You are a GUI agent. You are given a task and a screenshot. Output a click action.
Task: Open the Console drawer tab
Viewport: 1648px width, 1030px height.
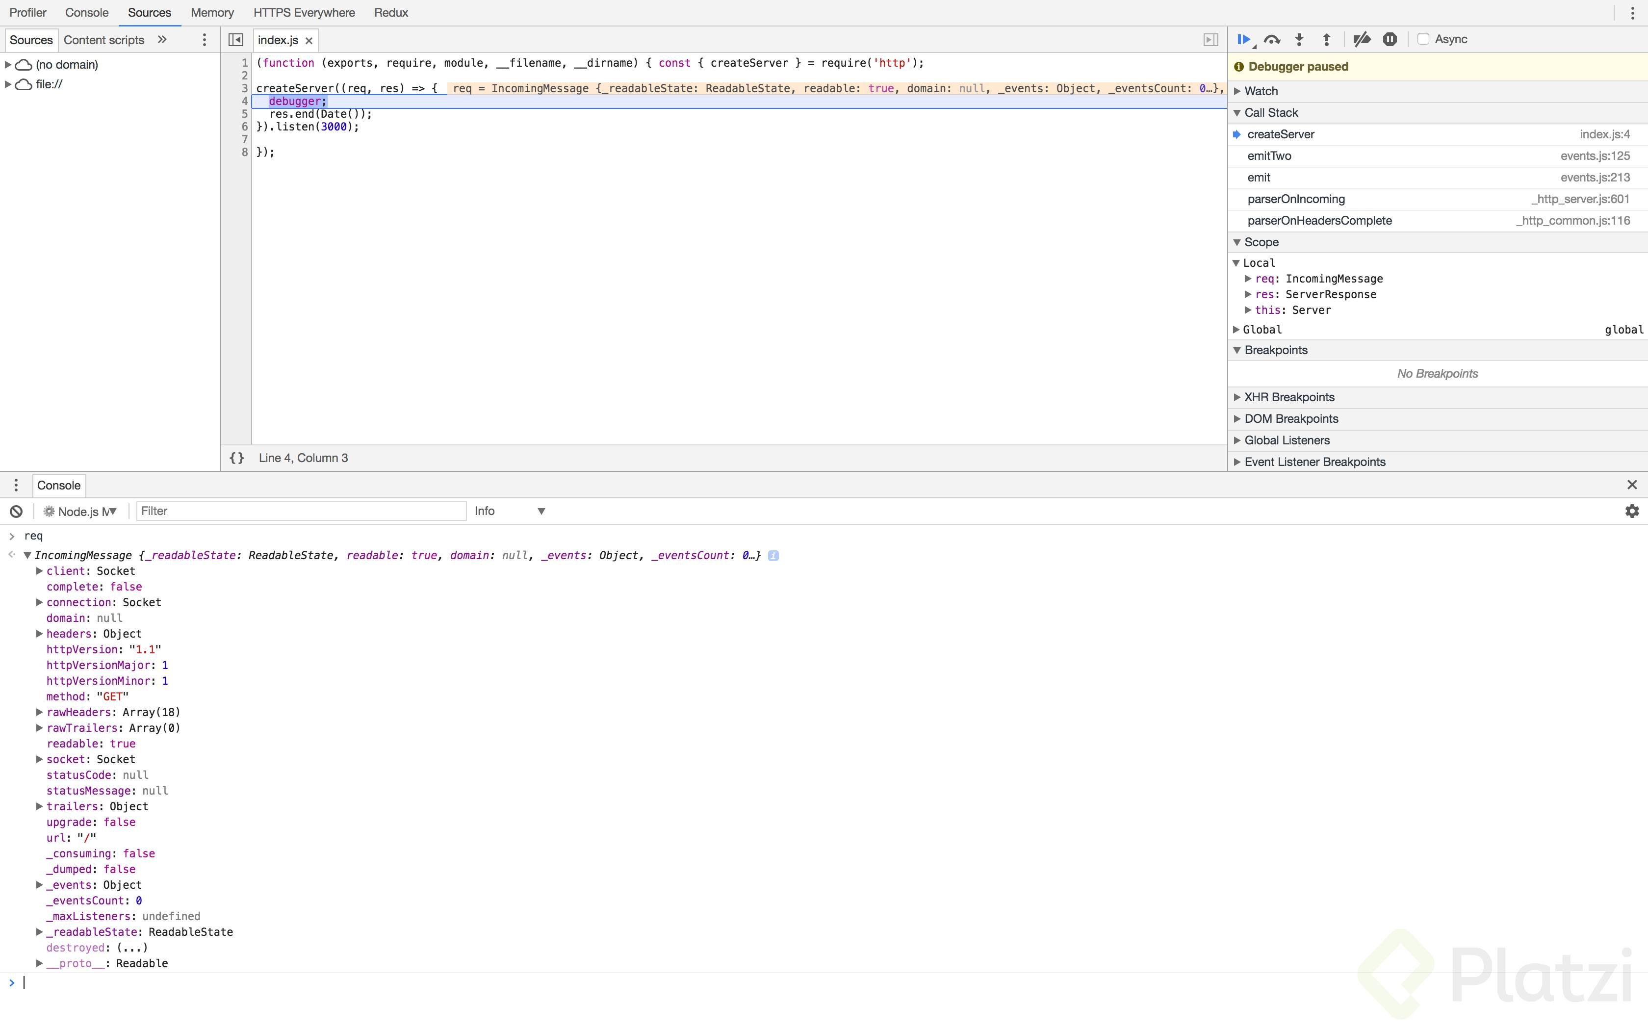coord(58,485)
